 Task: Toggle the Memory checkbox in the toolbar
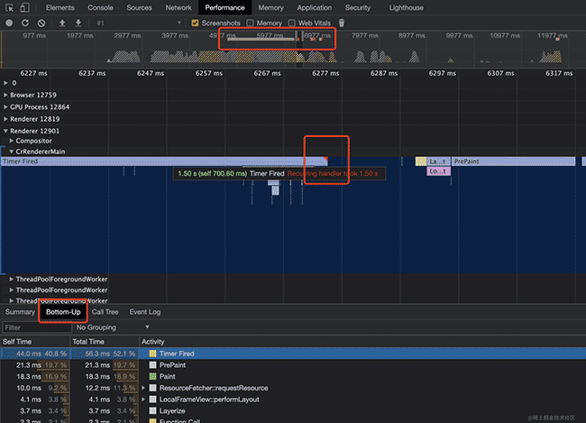[x=250, y=23]
